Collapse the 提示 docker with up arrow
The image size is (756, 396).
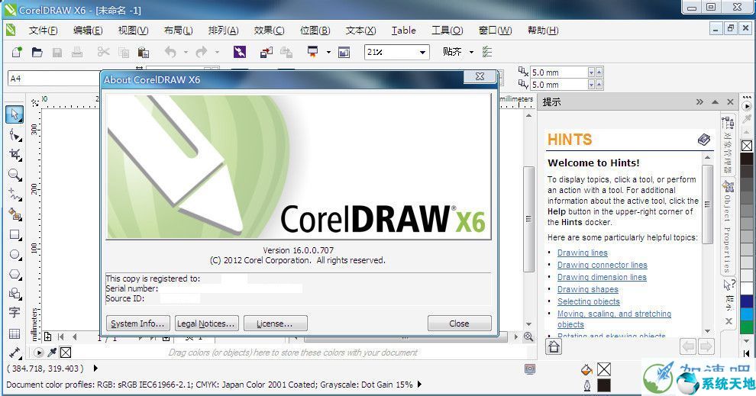click(x=715, y=102)
